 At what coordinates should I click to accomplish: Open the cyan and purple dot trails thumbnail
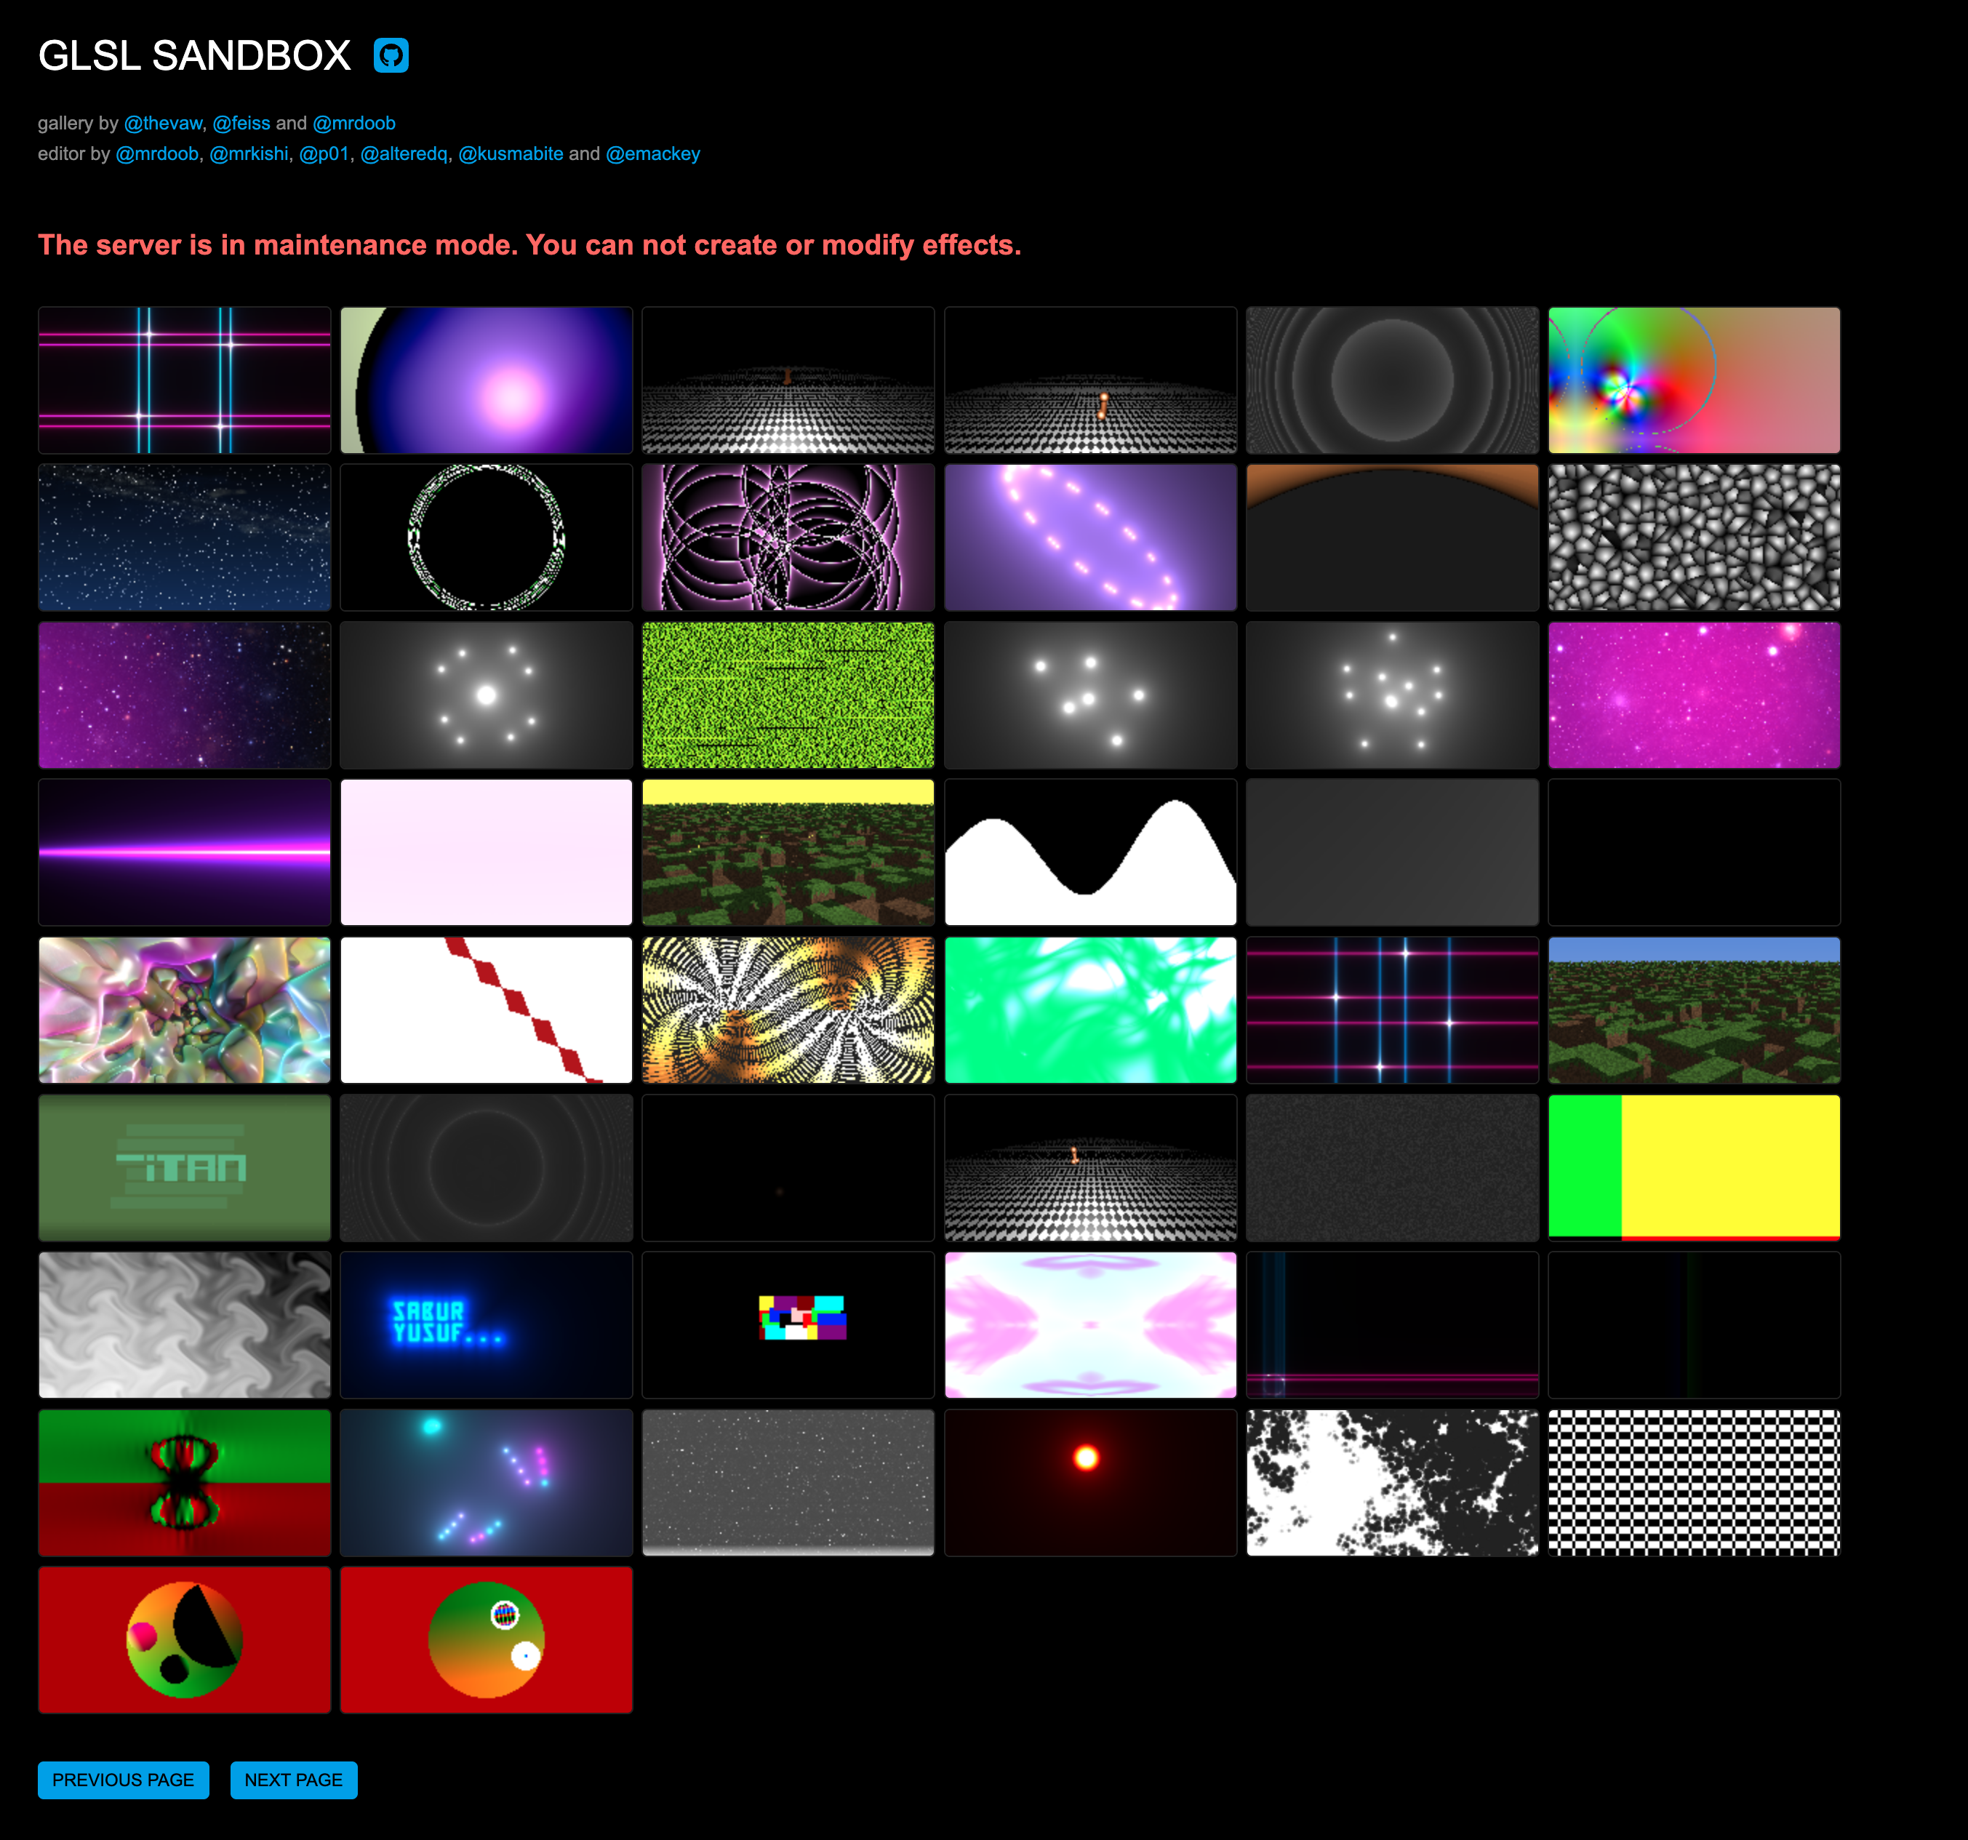486,1481
